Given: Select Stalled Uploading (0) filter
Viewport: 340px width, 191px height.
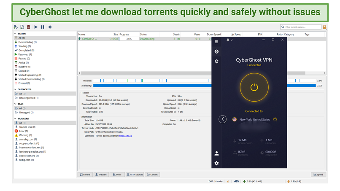Looking at the screenshot, I should click(x=28, y=75).
